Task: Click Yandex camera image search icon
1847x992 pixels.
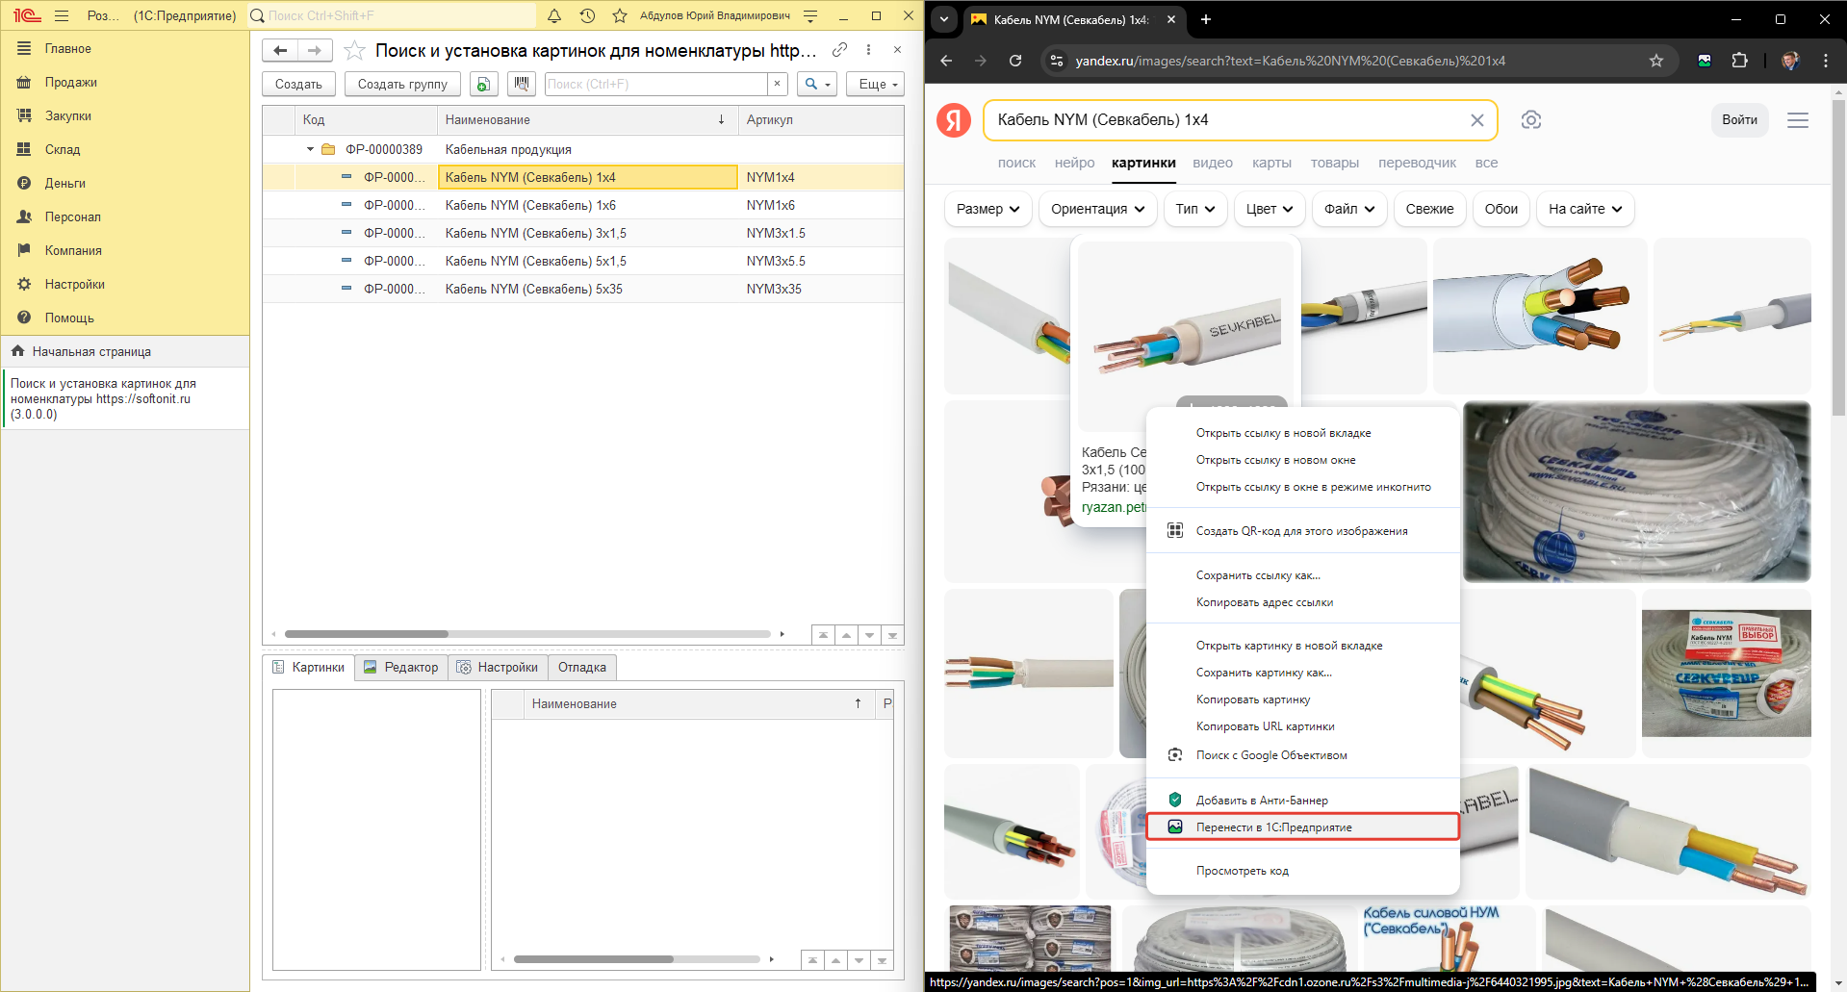Action: pyautogui.click(x=1530, y=120)
